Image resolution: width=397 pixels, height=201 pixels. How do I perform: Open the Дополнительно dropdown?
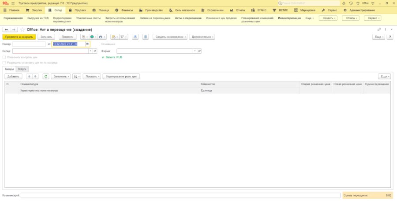pyautogui.click(x=202, y=37)
